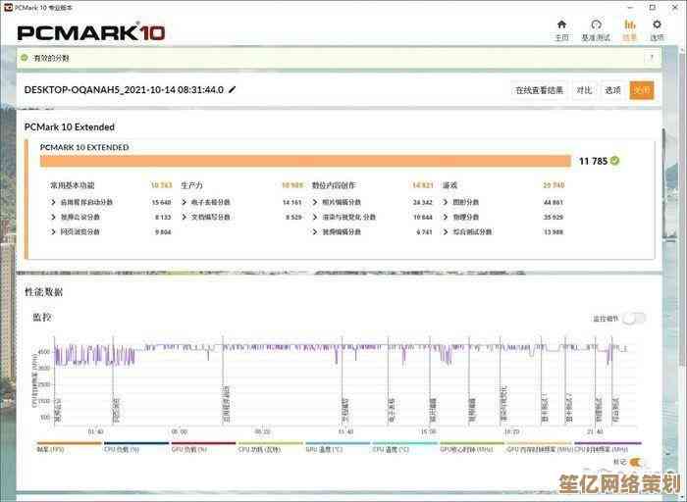The image size is (687, 502).
Task: Click the green checkmark beside score 11 785
Action: pyautogui.click(x=615, y=161)
